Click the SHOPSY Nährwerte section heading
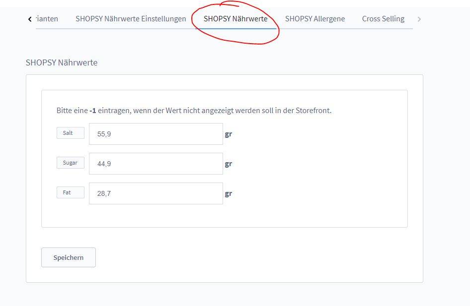 click(x=62, y=62)
